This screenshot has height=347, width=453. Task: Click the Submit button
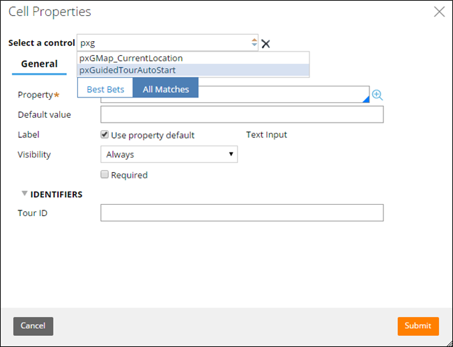click(x=418, y=326)
